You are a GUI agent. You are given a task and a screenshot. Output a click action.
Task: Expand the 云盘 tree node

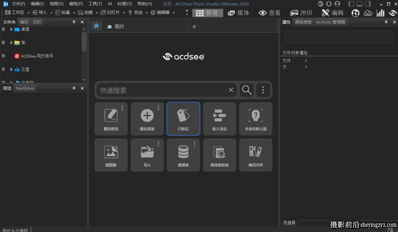pos(11,69)
